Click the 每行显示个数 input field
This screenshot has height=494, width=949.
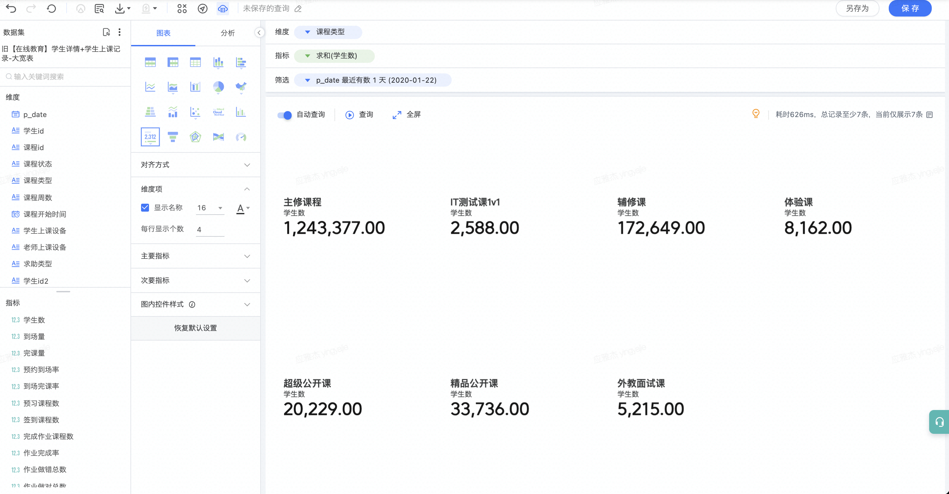tap(210, 229)
